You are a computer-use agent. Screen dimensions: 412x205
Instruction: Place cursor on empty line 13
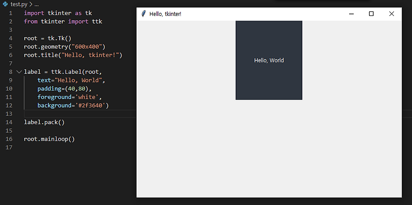pos(79,114)
